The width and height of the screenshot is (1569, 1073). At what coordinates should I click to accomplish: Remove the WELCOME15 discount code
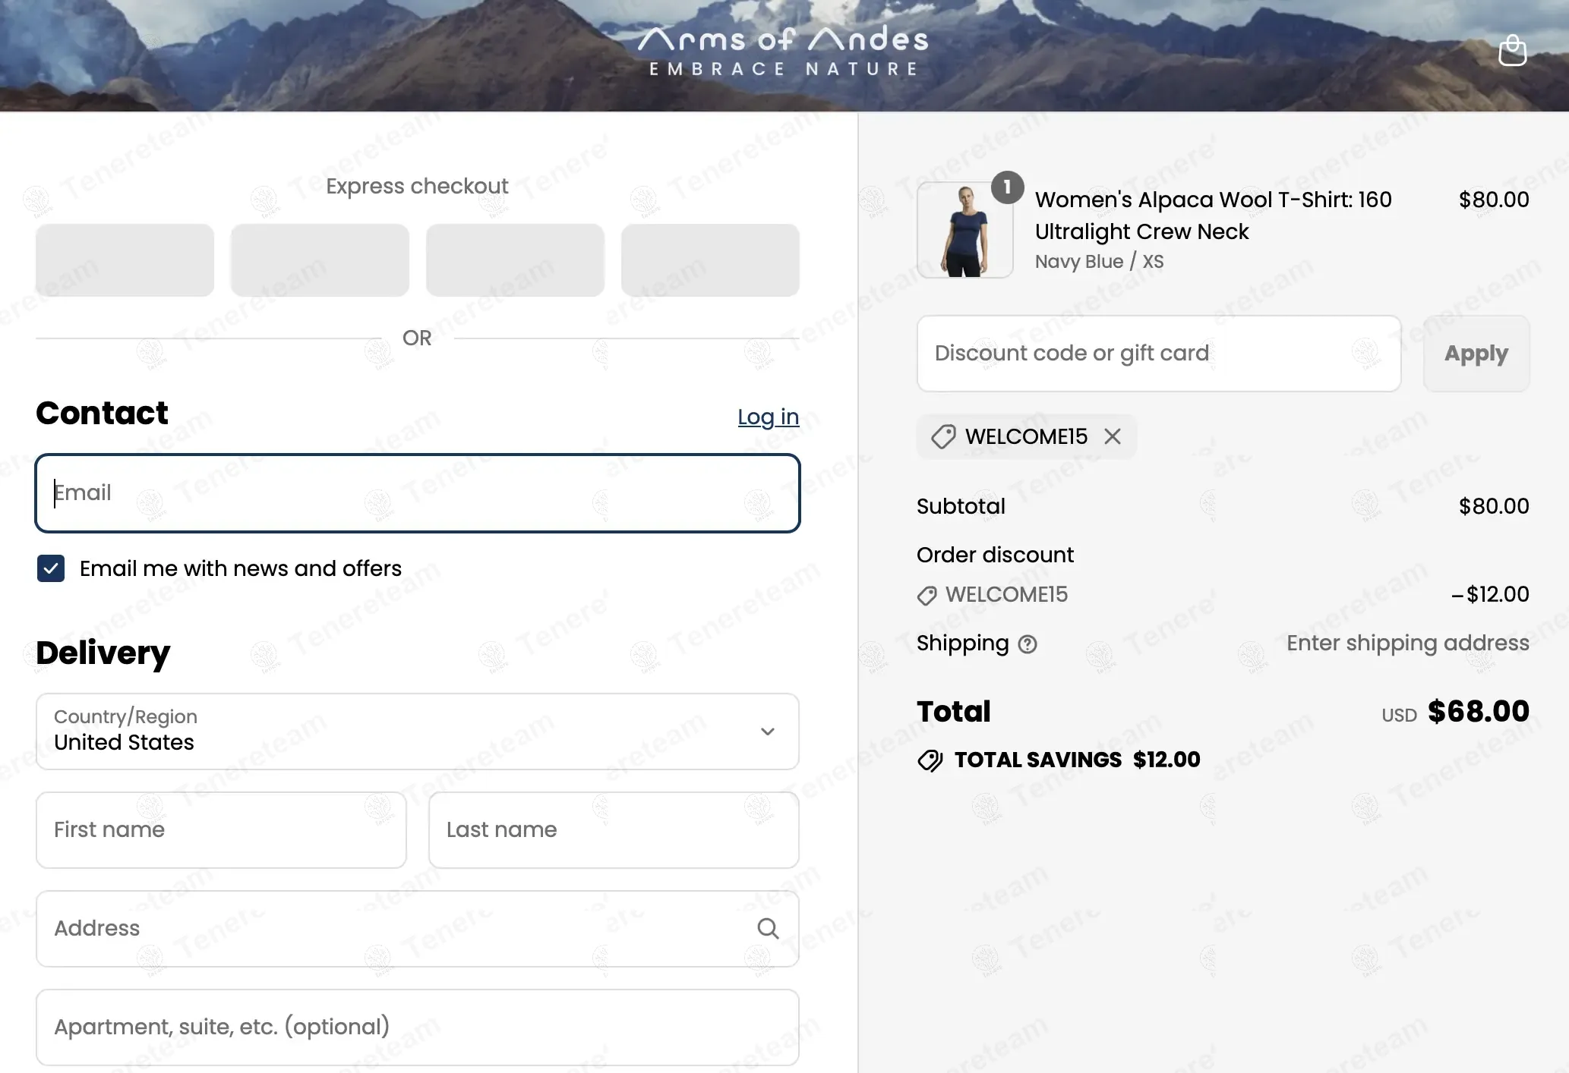pyautogui.click(x=1112, y=436)
